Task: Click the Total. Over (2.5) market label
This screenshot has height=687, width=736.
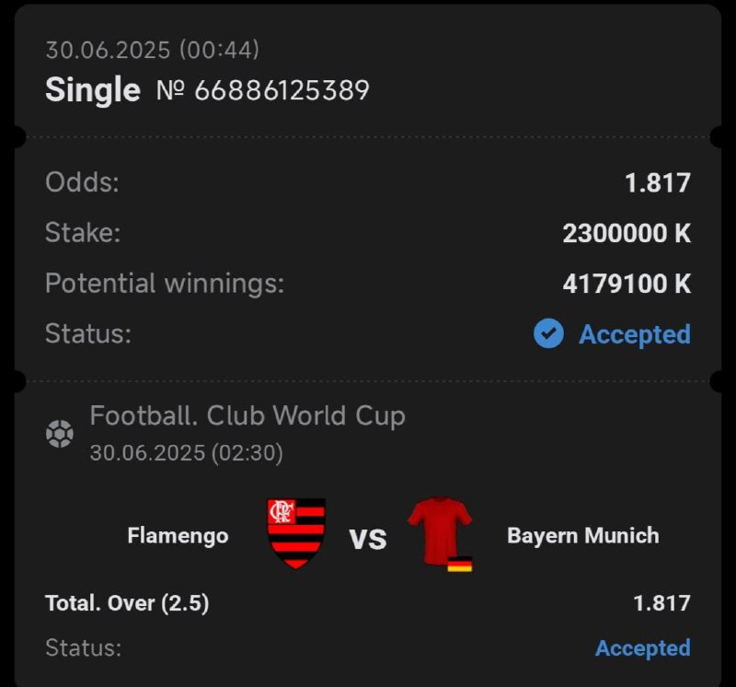Action: [x=127, y=604]
